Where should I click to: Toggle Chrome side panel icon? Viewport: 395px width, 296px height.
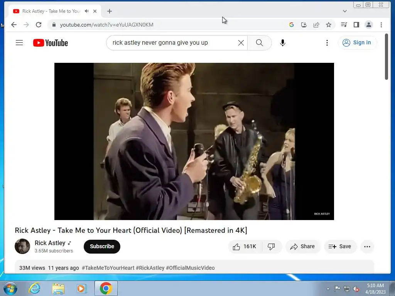tap(356, 25)
